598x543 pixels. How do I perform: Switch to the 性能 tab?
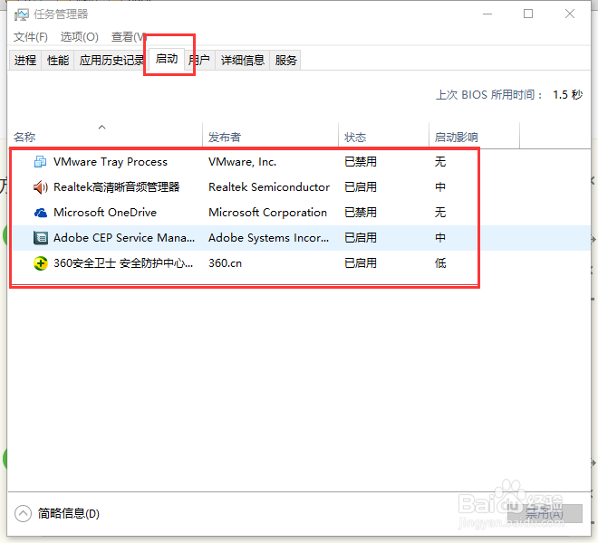(x=58, y=61)
